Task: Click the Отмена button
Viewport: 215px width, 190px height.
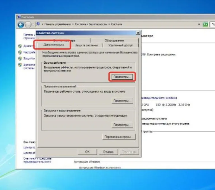Action: point(108,152)
